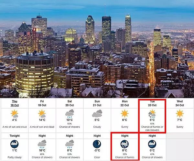Select the Sat 20 Oct header
Viewport: 194px width, 161px height.
pyautogui.click(x=70, y=103)
